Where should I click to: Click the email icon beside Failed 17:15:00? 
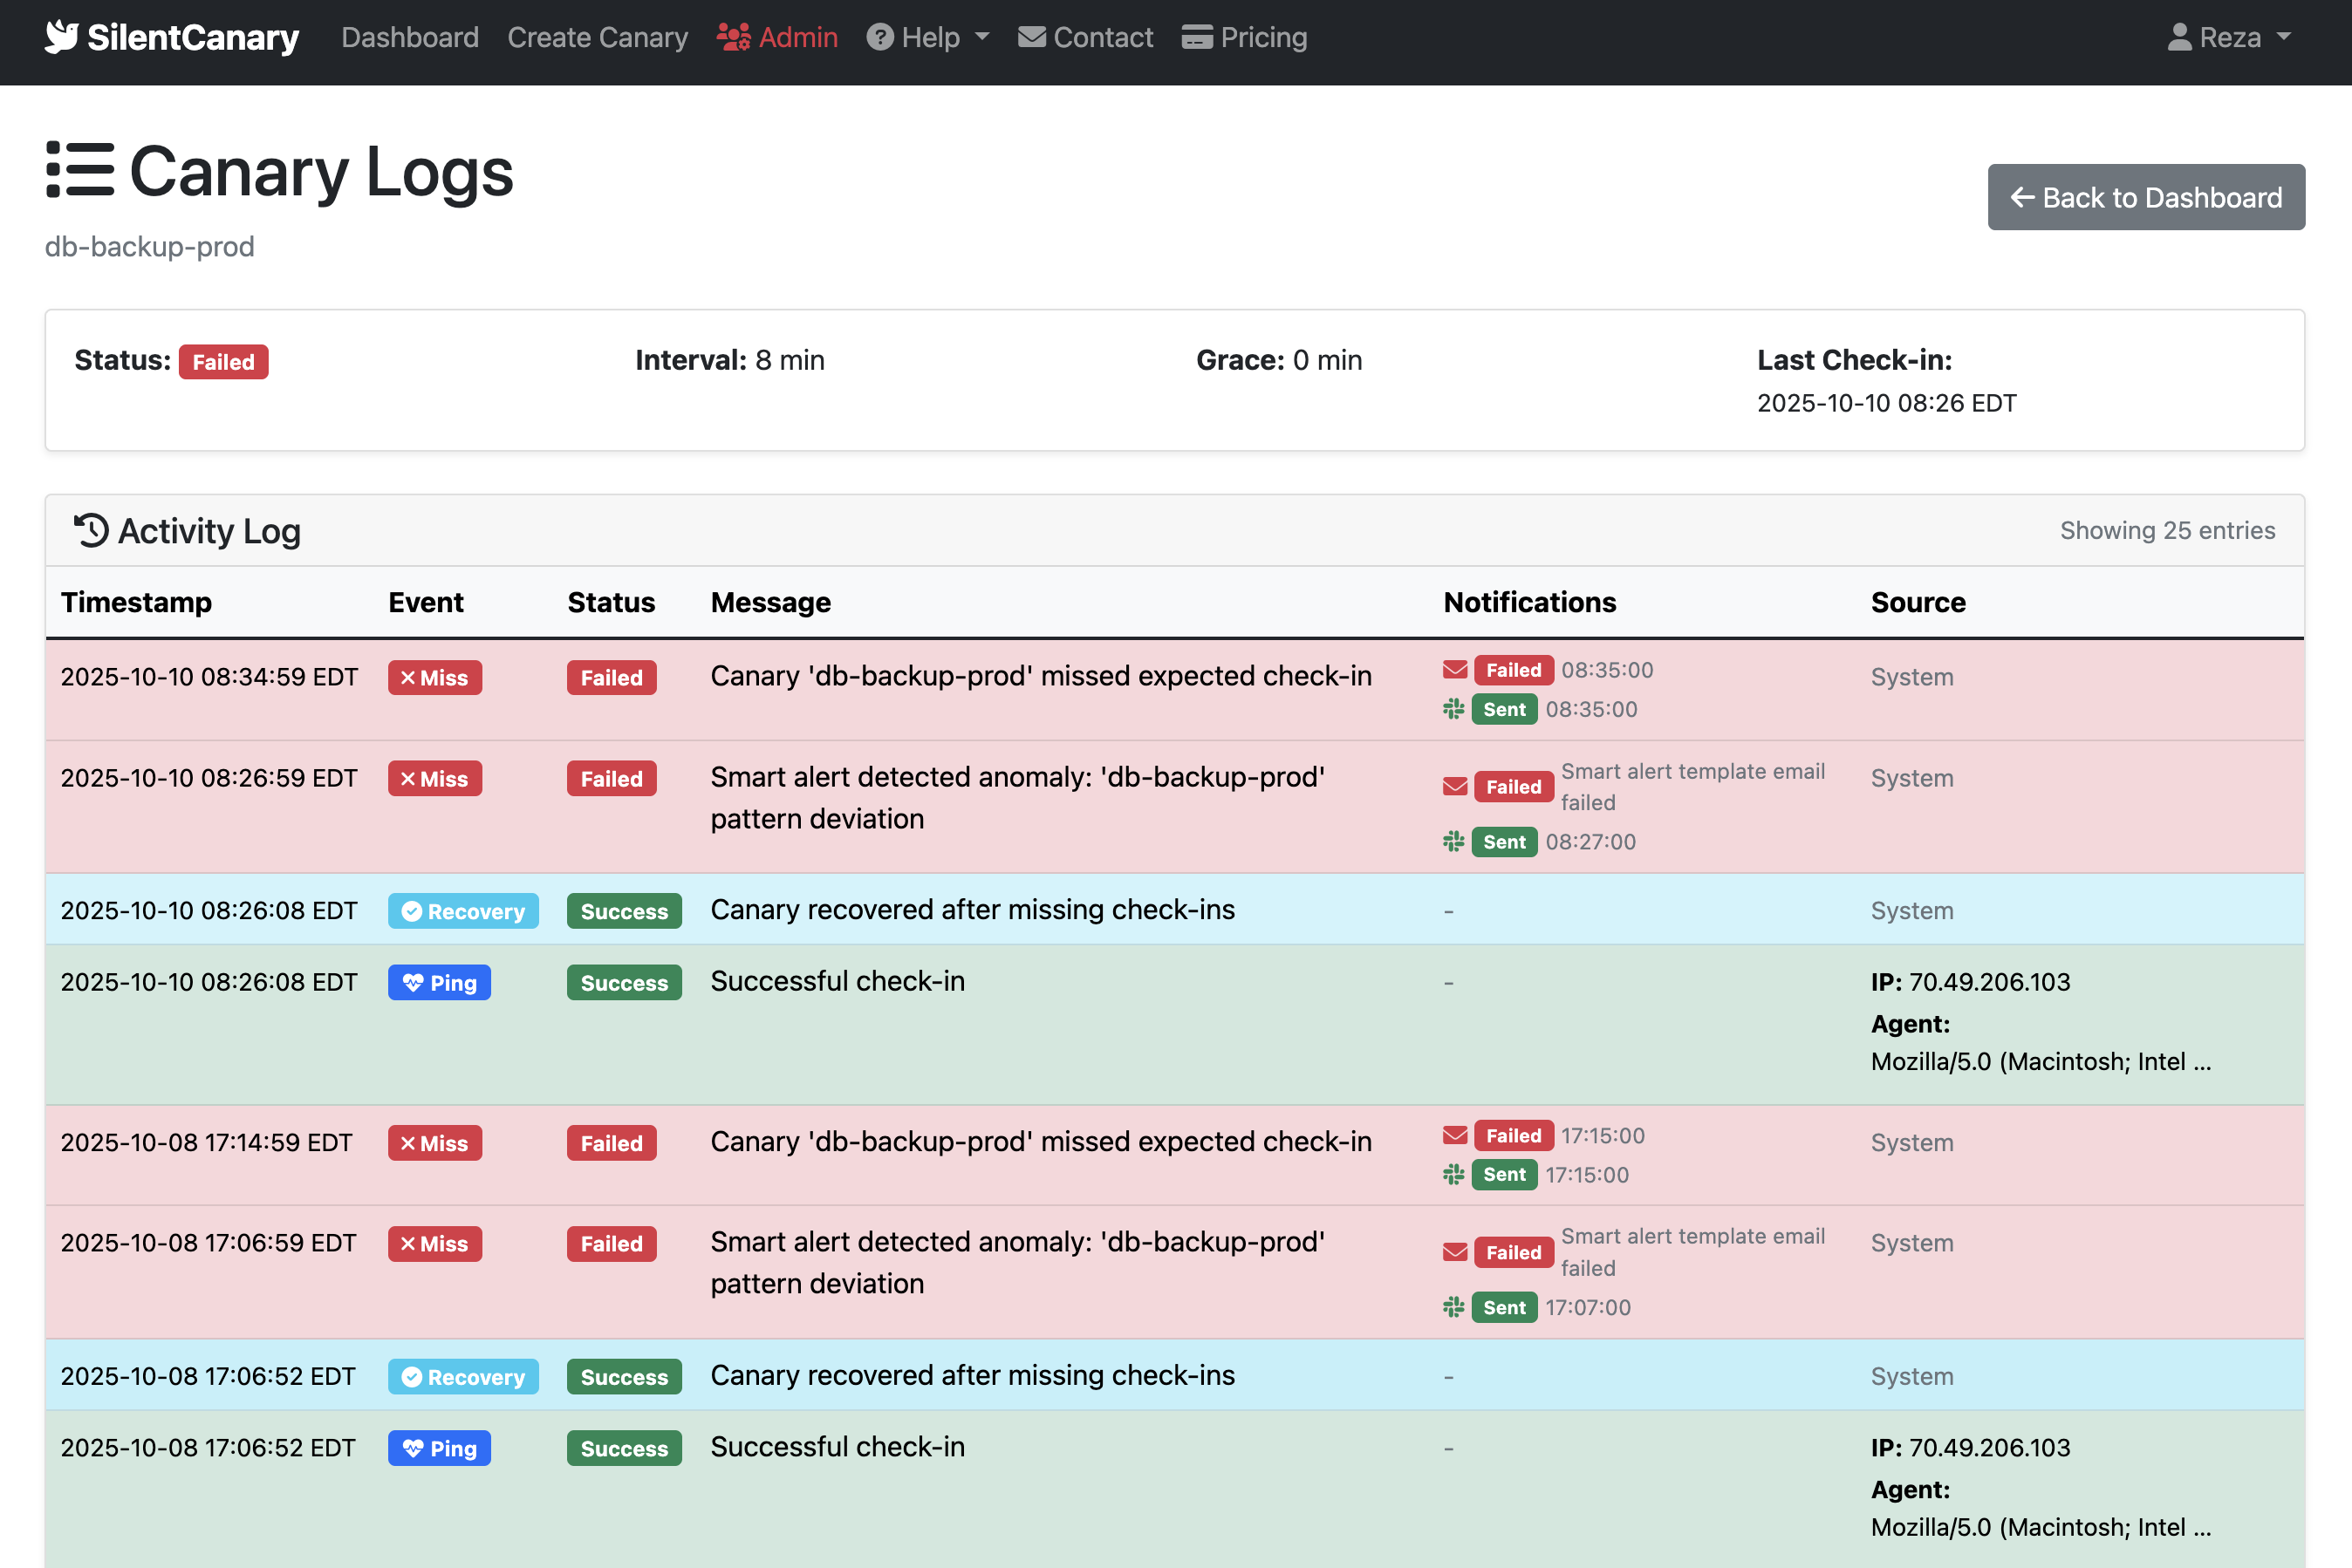pyautogui.click(x=1454, y=1135)
